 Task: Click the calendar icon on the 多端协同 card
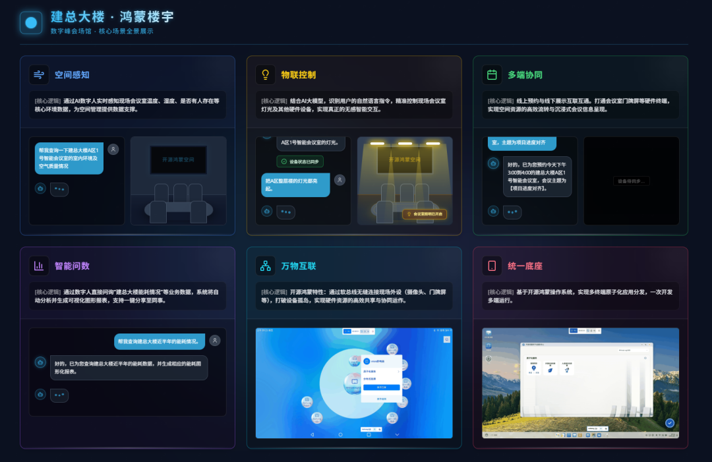pyautogui.click(x=492, y=74)
